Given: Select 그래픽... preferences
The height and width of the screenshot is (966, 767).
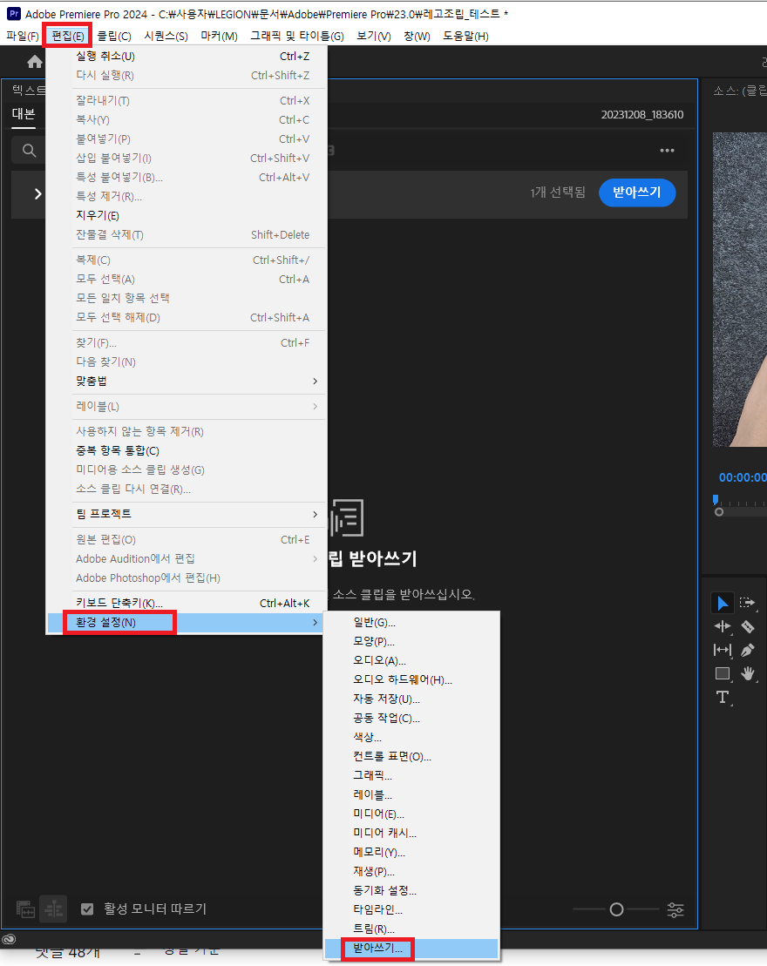Looking at the screenshot, I should pyautogui.click(x=411, y=775).
